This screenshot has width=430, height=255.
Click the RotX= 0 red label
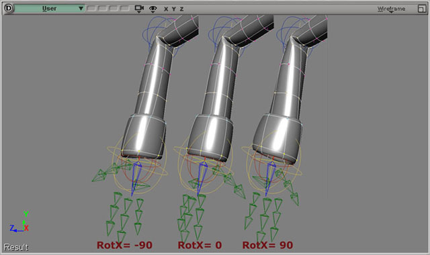tap(200, 245)
